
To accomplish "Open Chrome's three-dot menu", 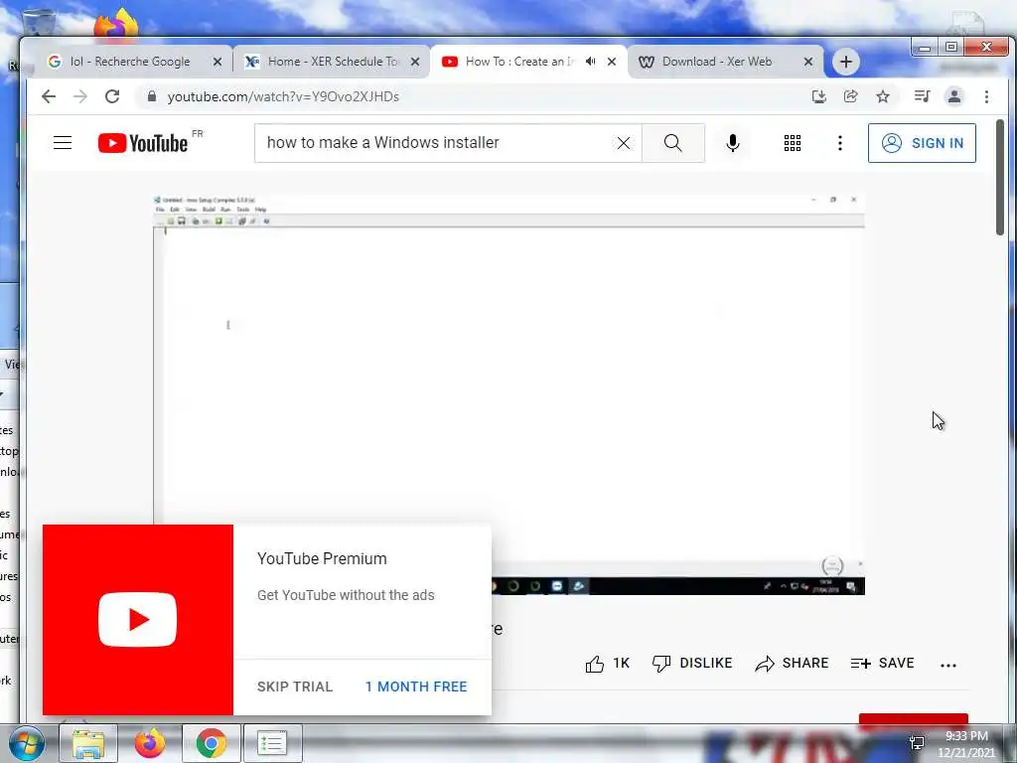I will coord(986,96).
